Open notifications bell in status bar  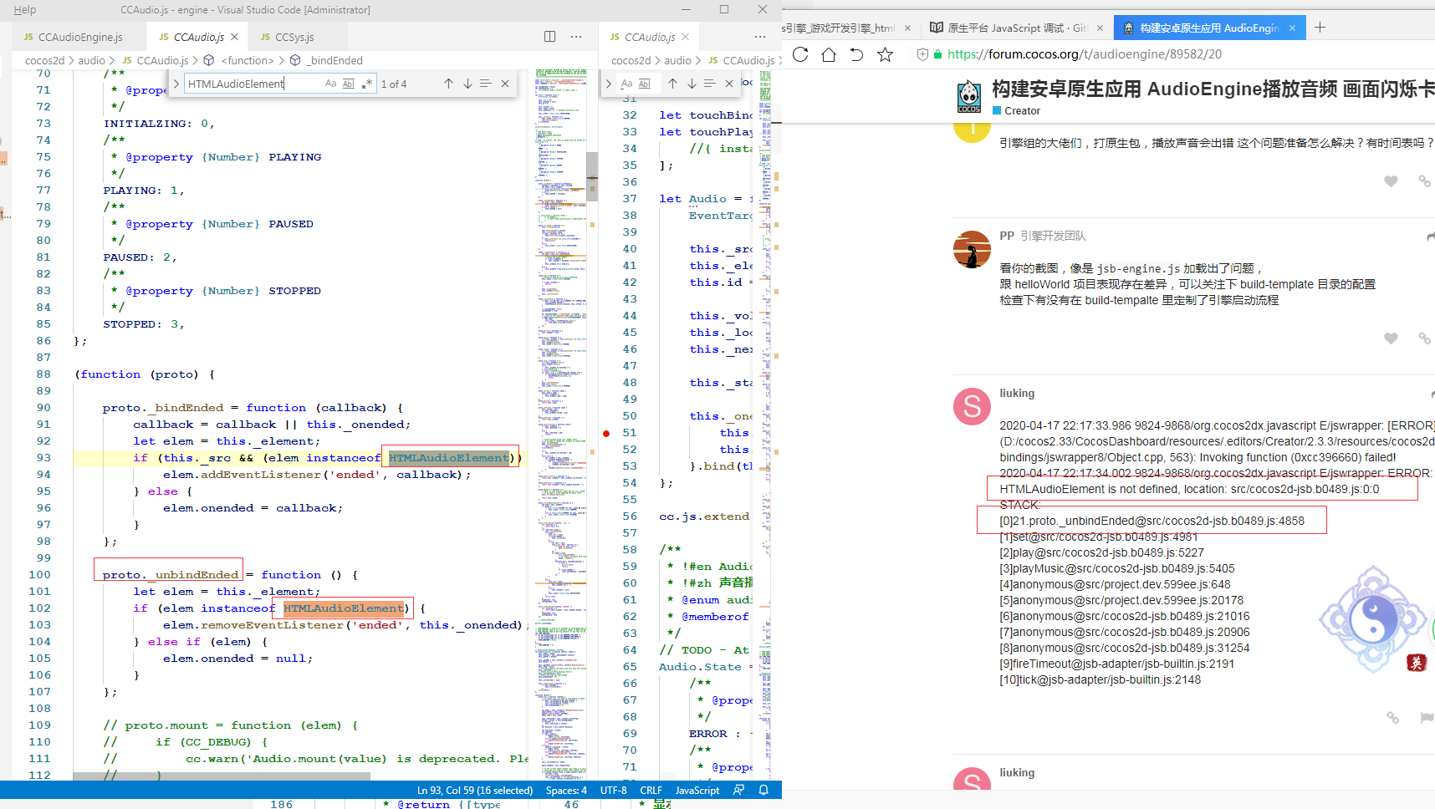pyautogui.click(x=763, y=790)
